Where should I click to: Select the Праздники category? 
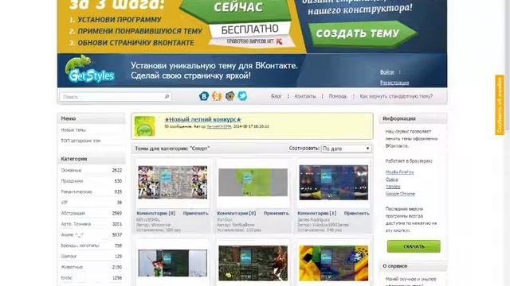tap(72, 181)
